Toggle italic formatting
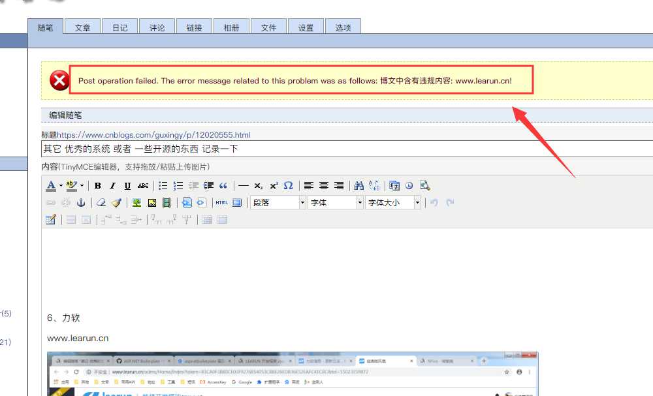653x396 pixels. coord(112,185)
